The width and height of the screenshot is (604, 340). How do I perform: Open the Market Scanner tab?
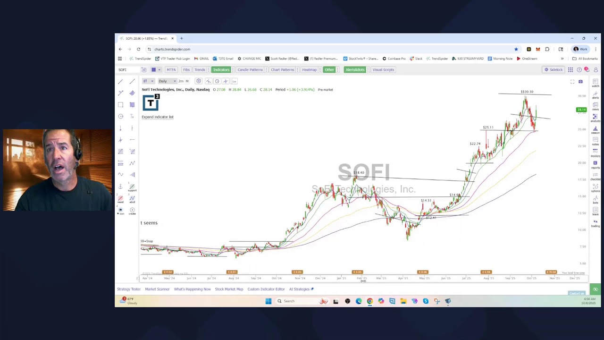157,289
